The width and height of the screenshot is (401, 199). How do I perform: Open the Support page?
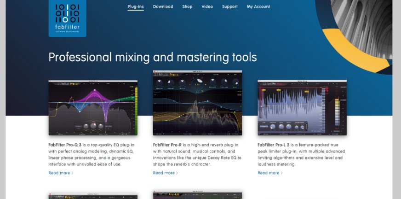[229, 6]
